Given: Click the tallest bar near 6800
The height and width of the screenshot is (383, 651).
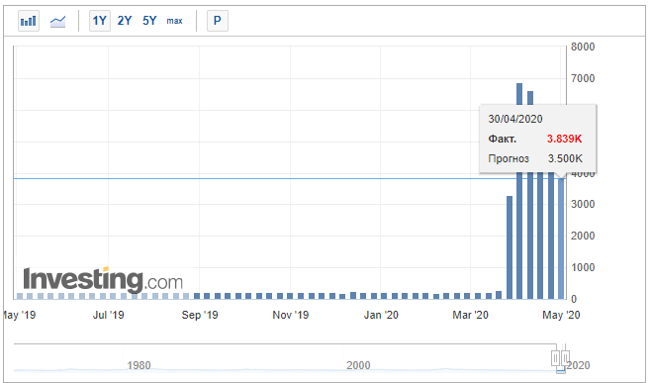Looking at the screenshot, I should coord(519,191).
